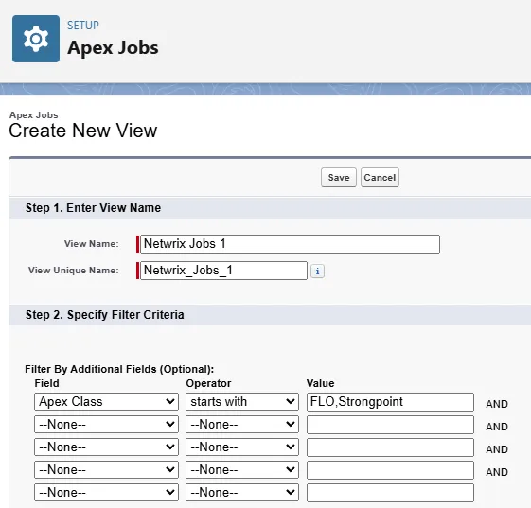This screenshot has height=508, width=531.
Task: Click the 'Filter By Additional Fields (Optional):' label
Action: (119, 369)
